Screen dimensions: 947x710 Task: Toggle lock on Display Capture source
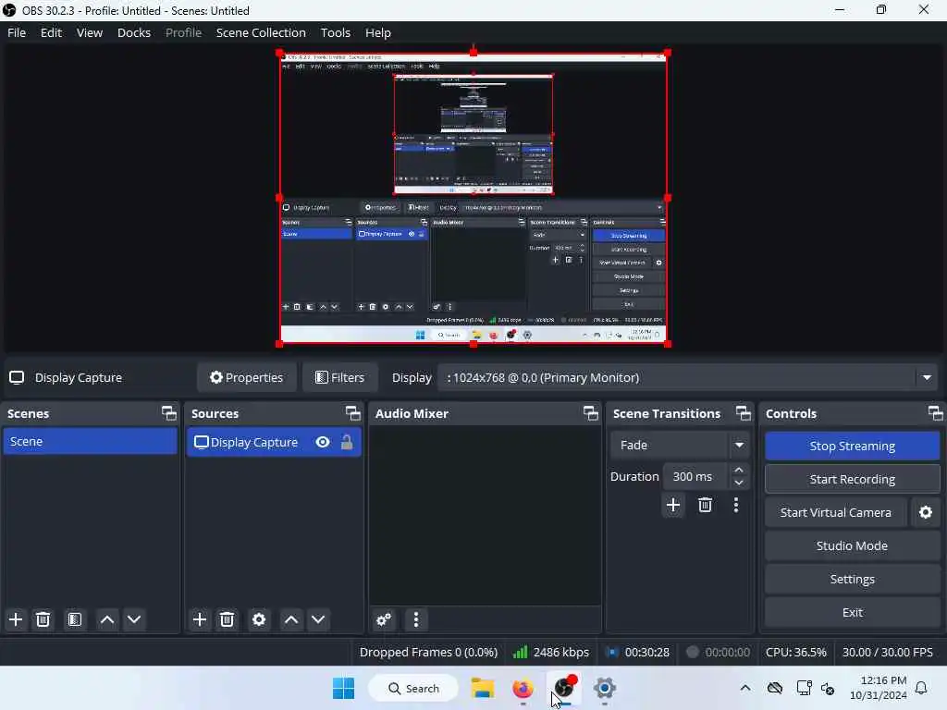click(347, 443)
